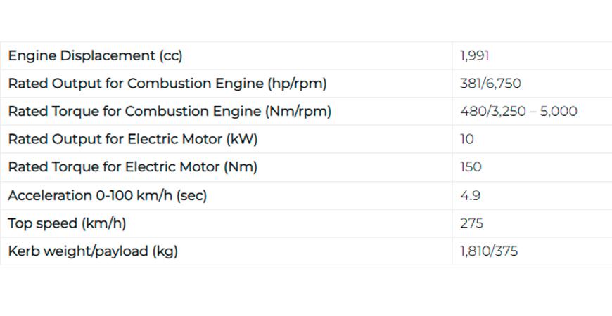Select the 275 top speed value

click(x=471, y=223)
